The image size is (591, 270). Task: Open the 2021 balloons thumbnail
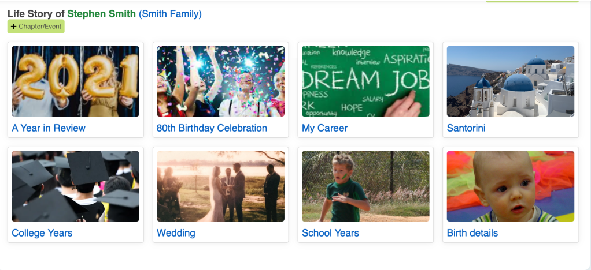[x=75, y=81]
